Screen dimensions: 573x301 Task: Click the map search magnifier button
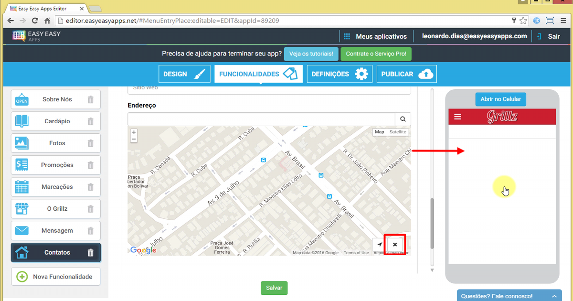[x=403, y=119]
